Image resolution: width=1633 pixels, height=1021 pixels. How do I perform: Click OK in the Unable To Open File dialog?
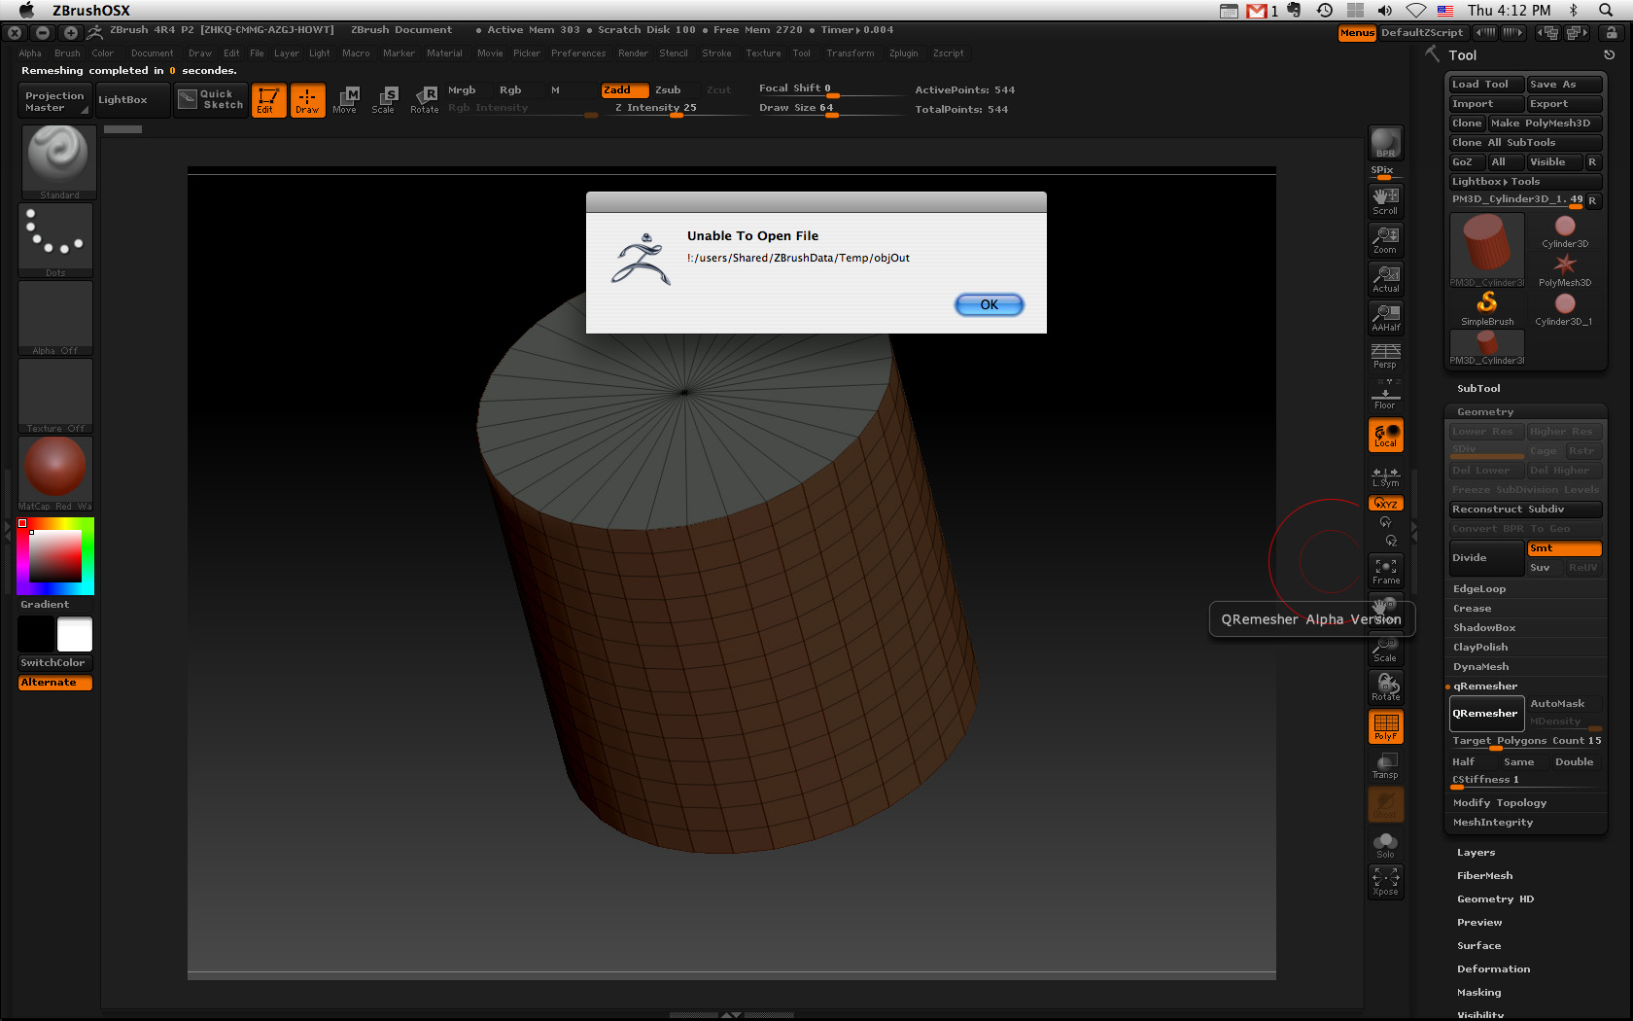pos(989,304)
